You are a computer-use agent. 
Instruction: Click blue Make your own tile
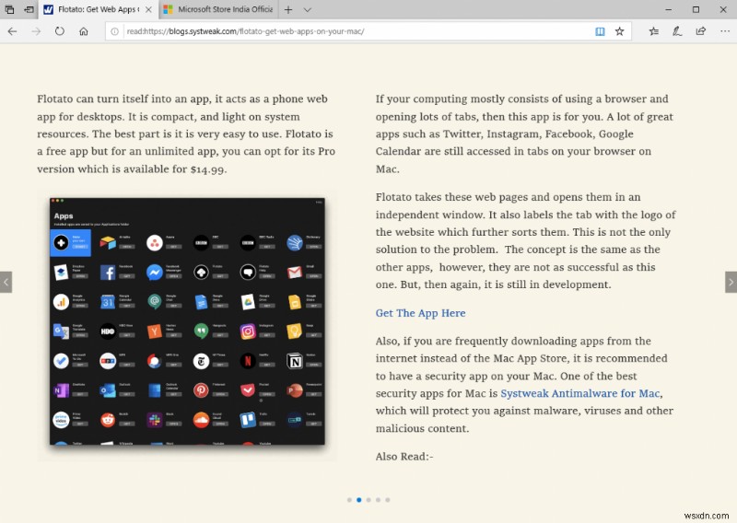[71, 242]
